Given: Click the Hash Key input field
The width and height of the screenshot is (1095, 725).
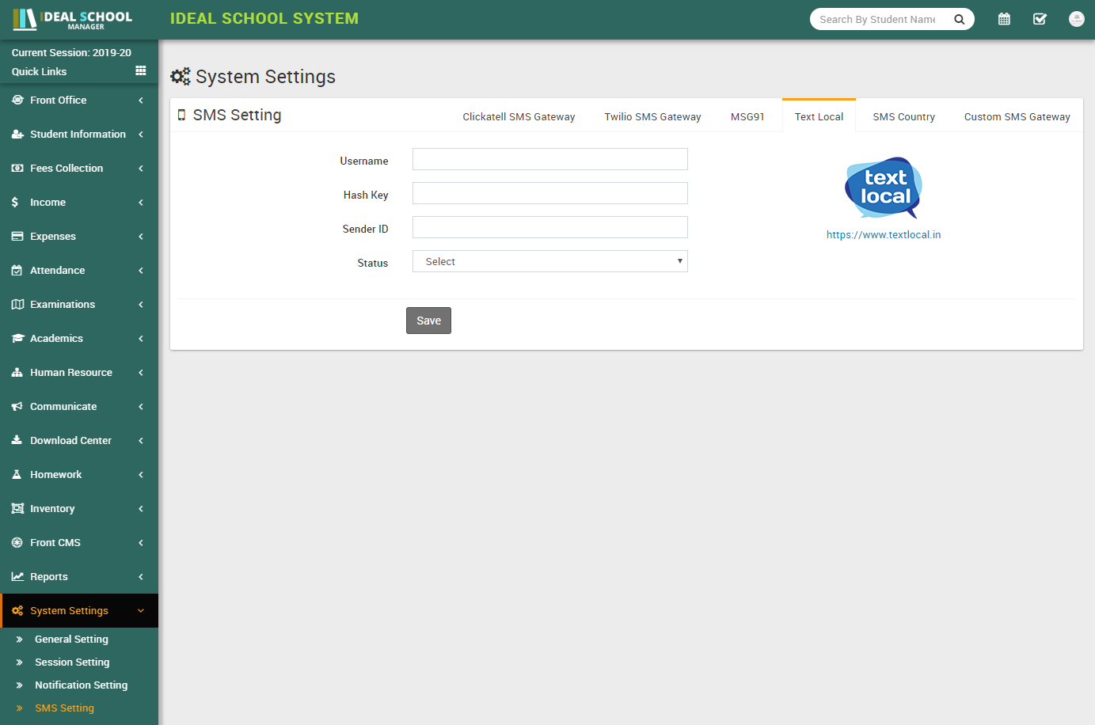Looking at the screenshot, I should pos(549,193).
